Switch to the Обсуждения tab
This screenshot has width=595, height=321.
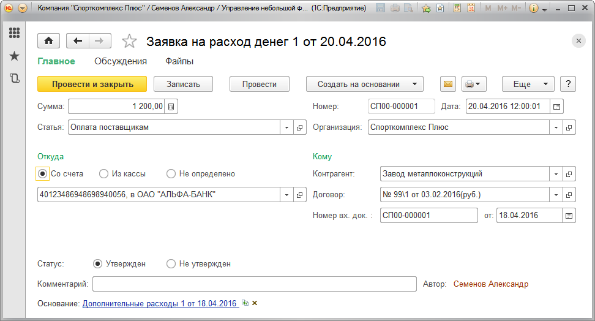(x=121, y=61)
